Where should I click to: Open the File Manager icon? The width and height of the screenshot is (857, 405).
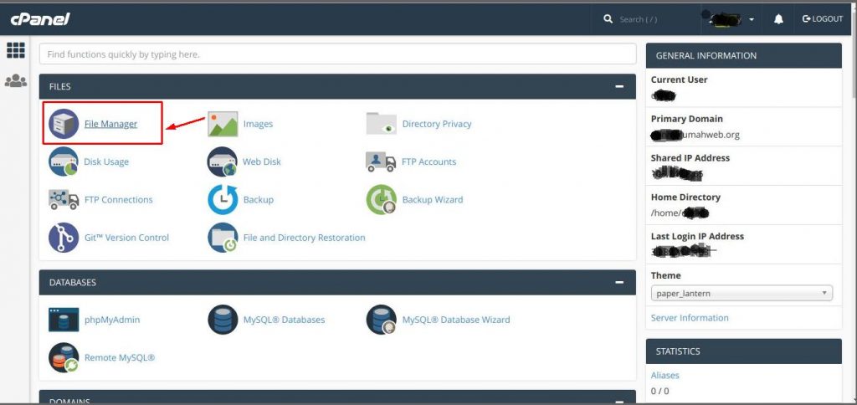(x=64, y=124)
